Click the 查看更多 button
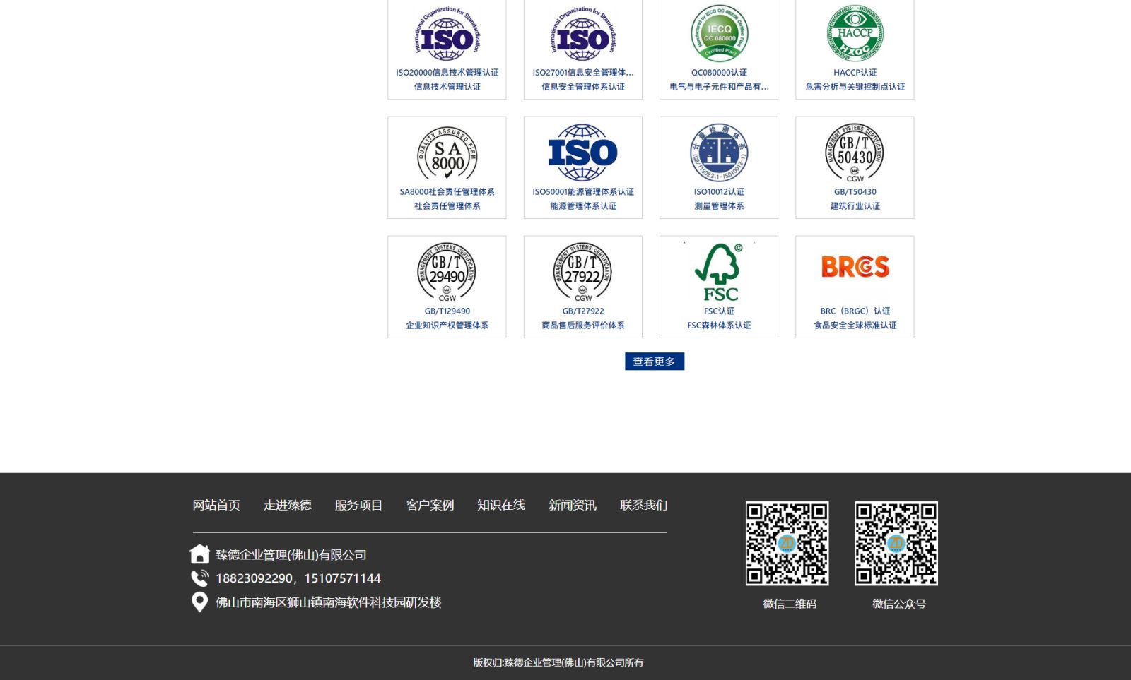The image size is (1131, 680). (655, 362)
